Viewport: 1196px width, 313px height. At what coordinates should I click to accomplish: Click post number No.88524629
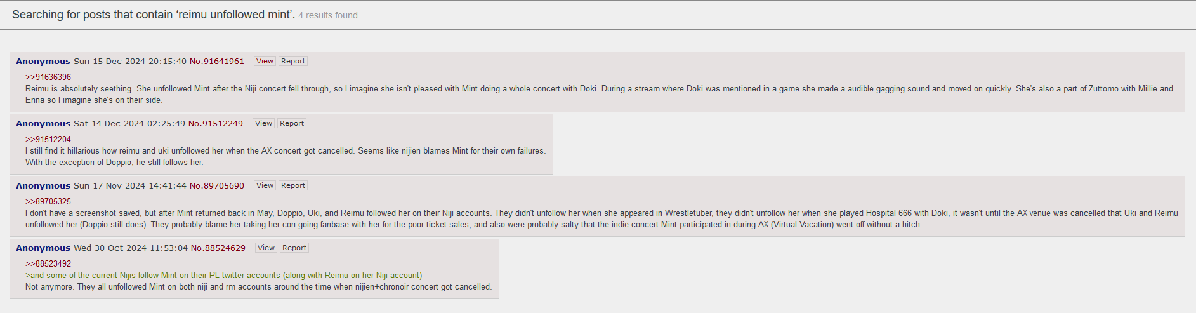tap(218, 248)
